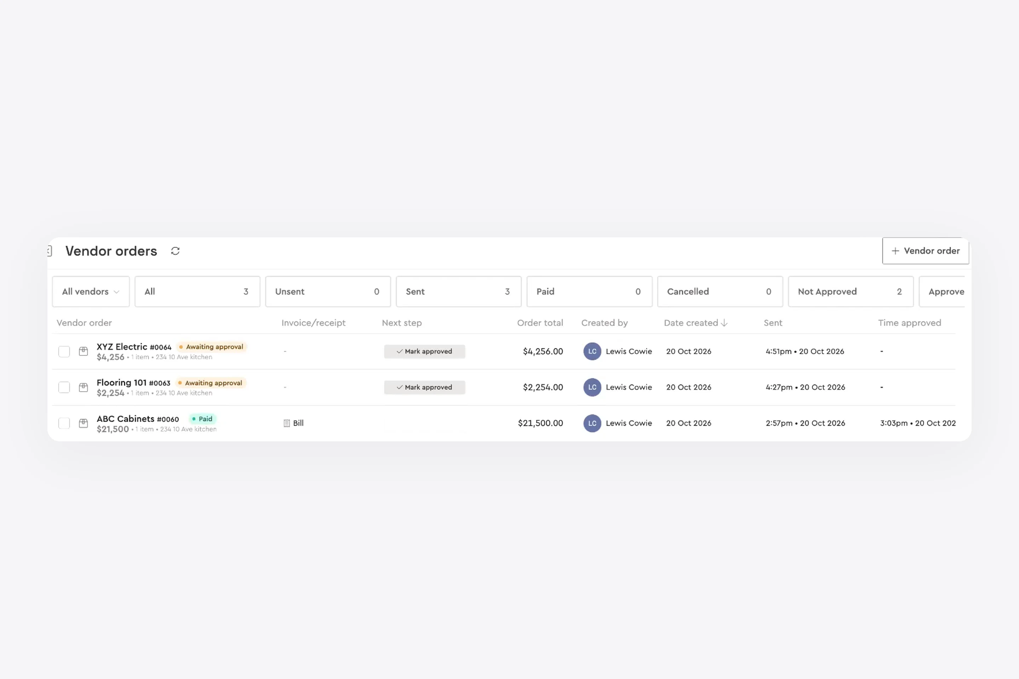Click the Created by column header
This screenshot has width=1019, height=679.
(x=604, y=323)
